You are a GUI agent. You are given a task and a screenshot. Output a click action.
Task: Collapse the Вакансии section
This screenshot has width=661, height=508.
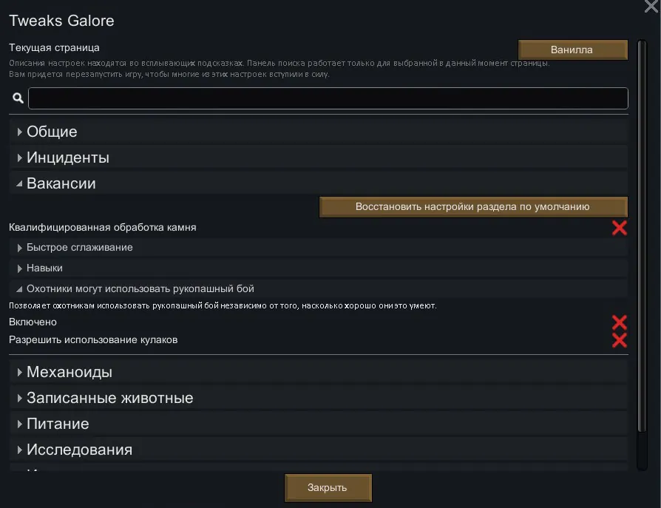click(61, 183)
